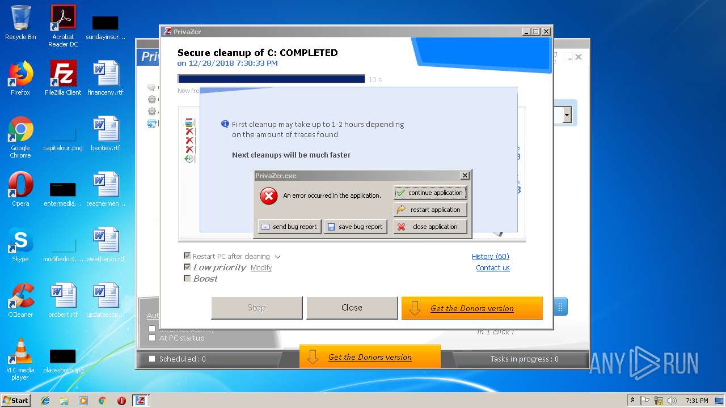Close the PrivaZer.exe error dialog

pyautogui.click(x=465, y=176)
